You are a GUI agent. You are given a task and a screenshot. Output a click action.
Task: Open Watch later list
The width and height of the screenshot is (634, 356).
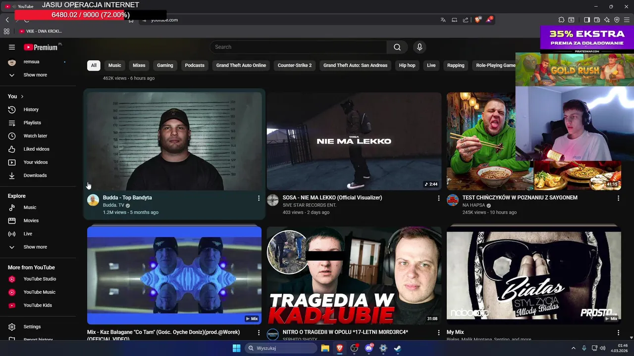[x=38, y=136]
